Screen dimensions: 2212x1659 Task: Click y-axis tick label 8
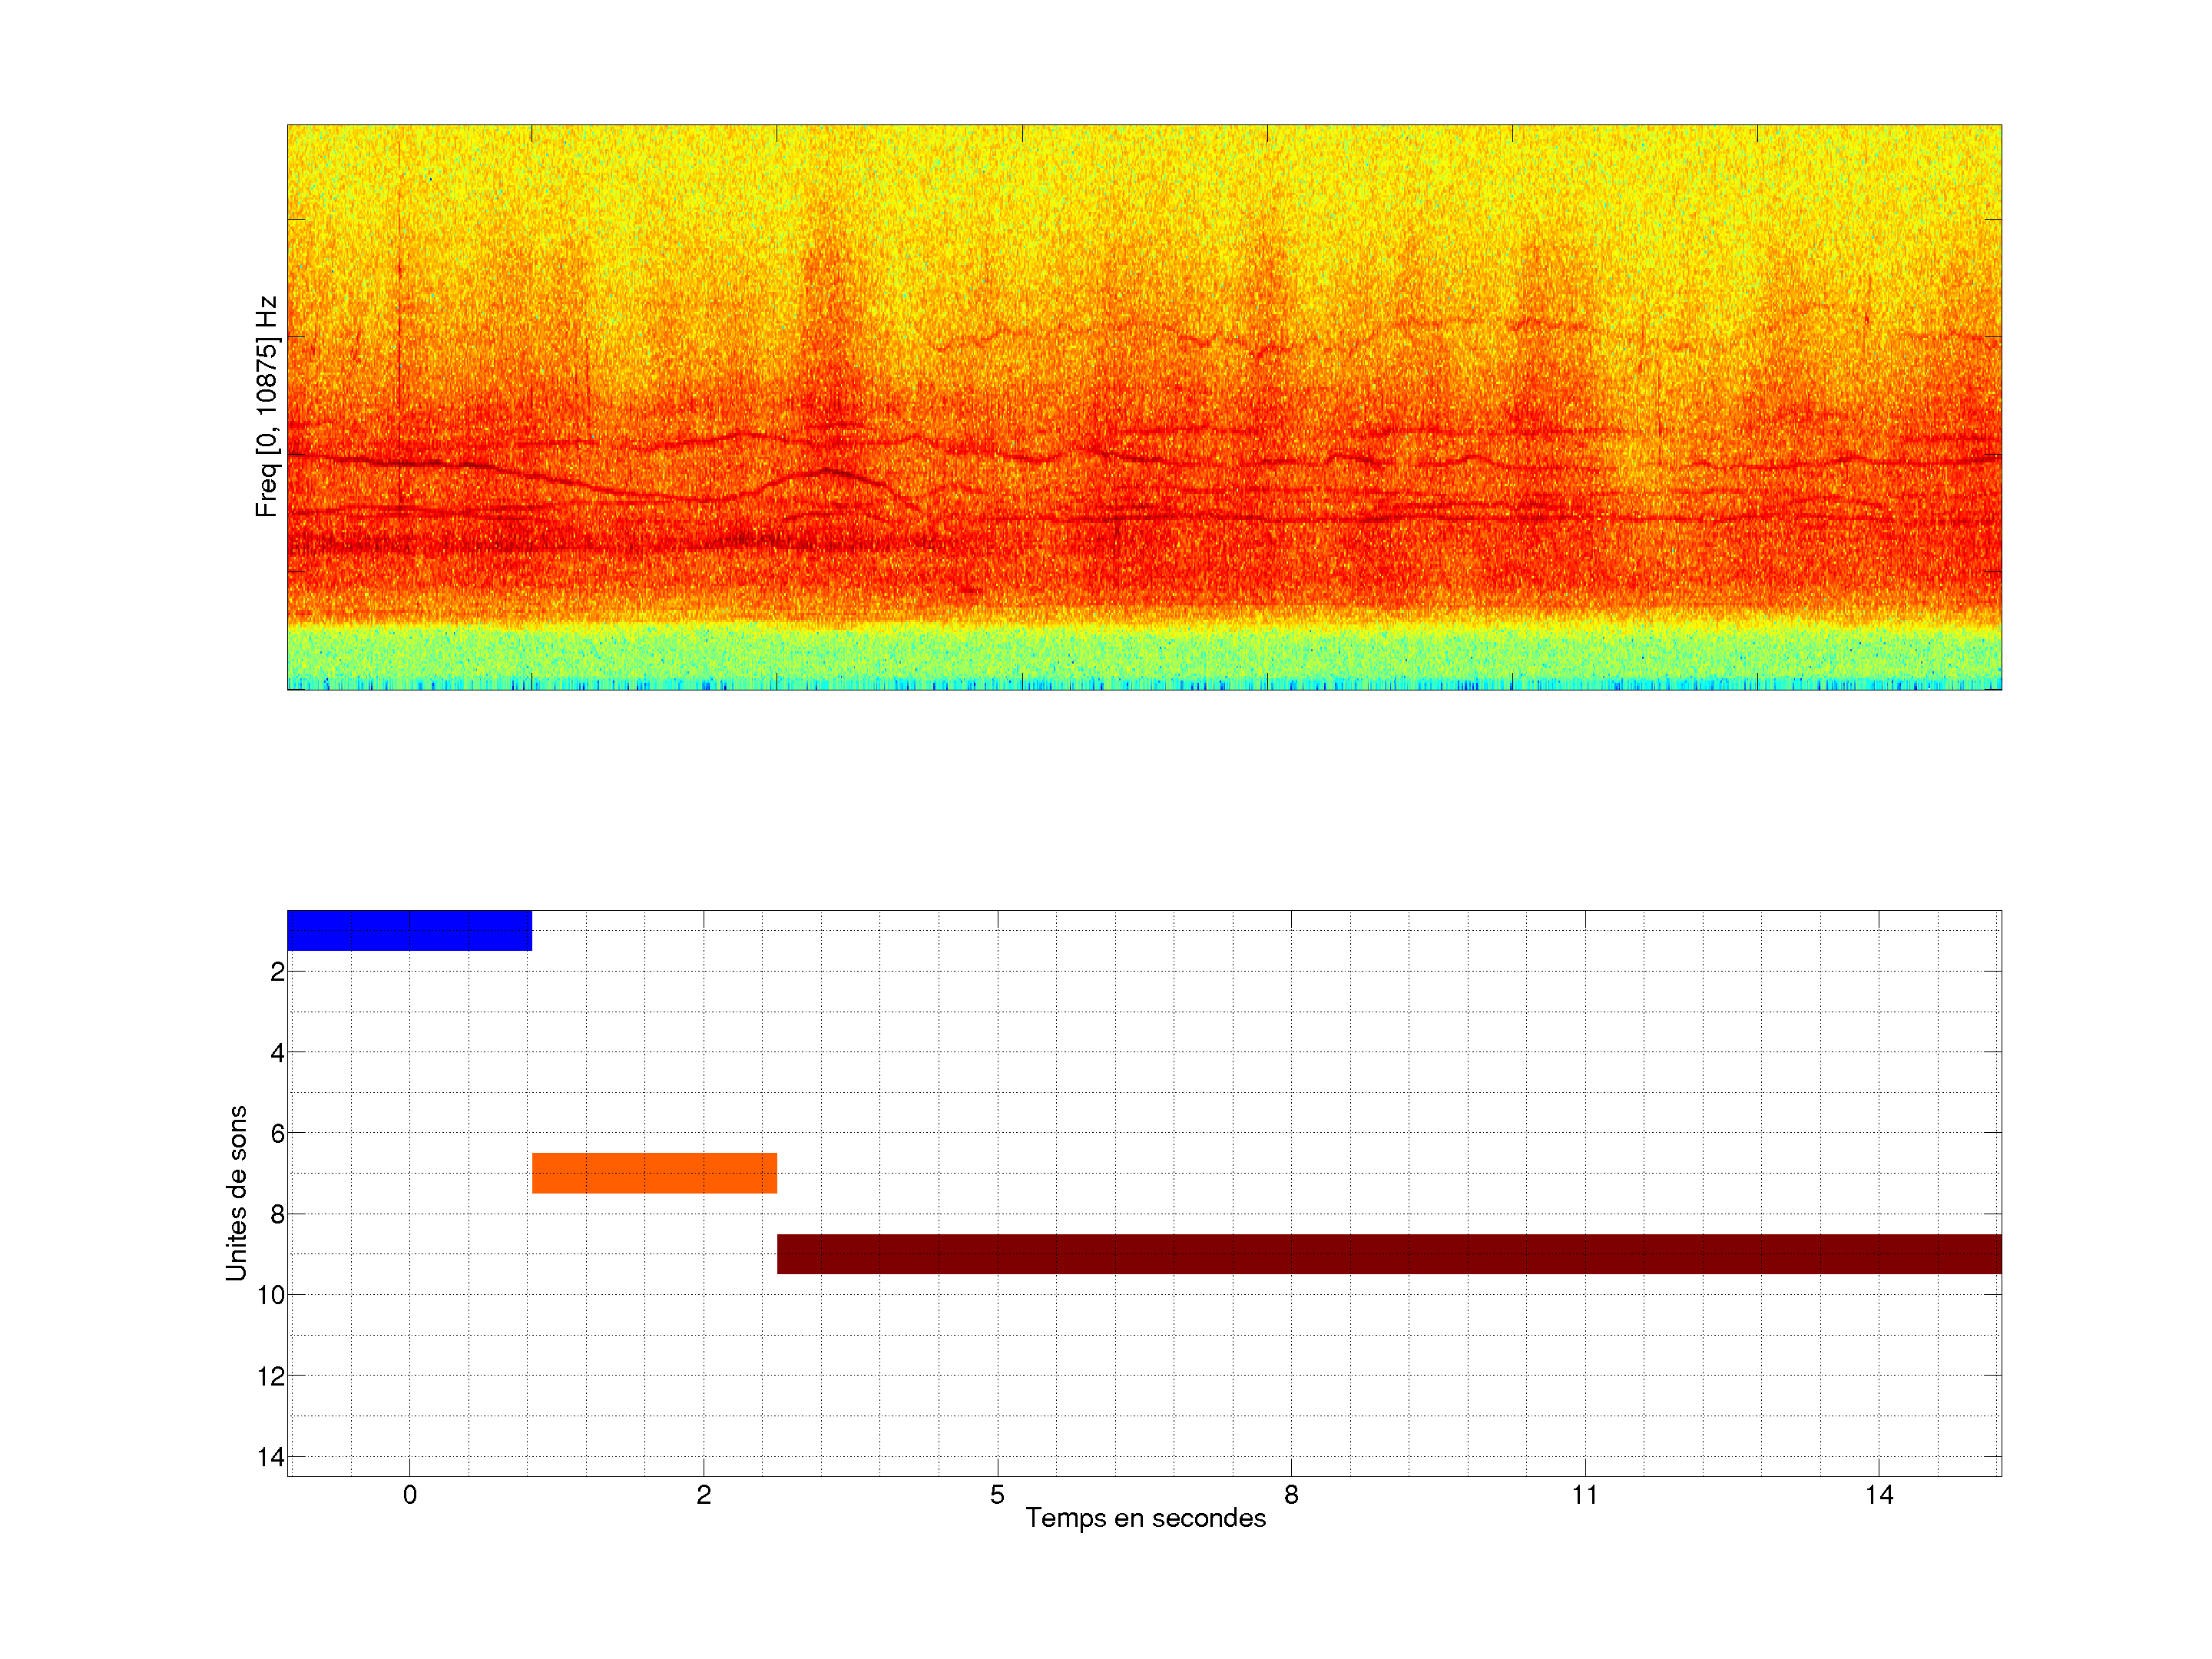coord(277,1215)
